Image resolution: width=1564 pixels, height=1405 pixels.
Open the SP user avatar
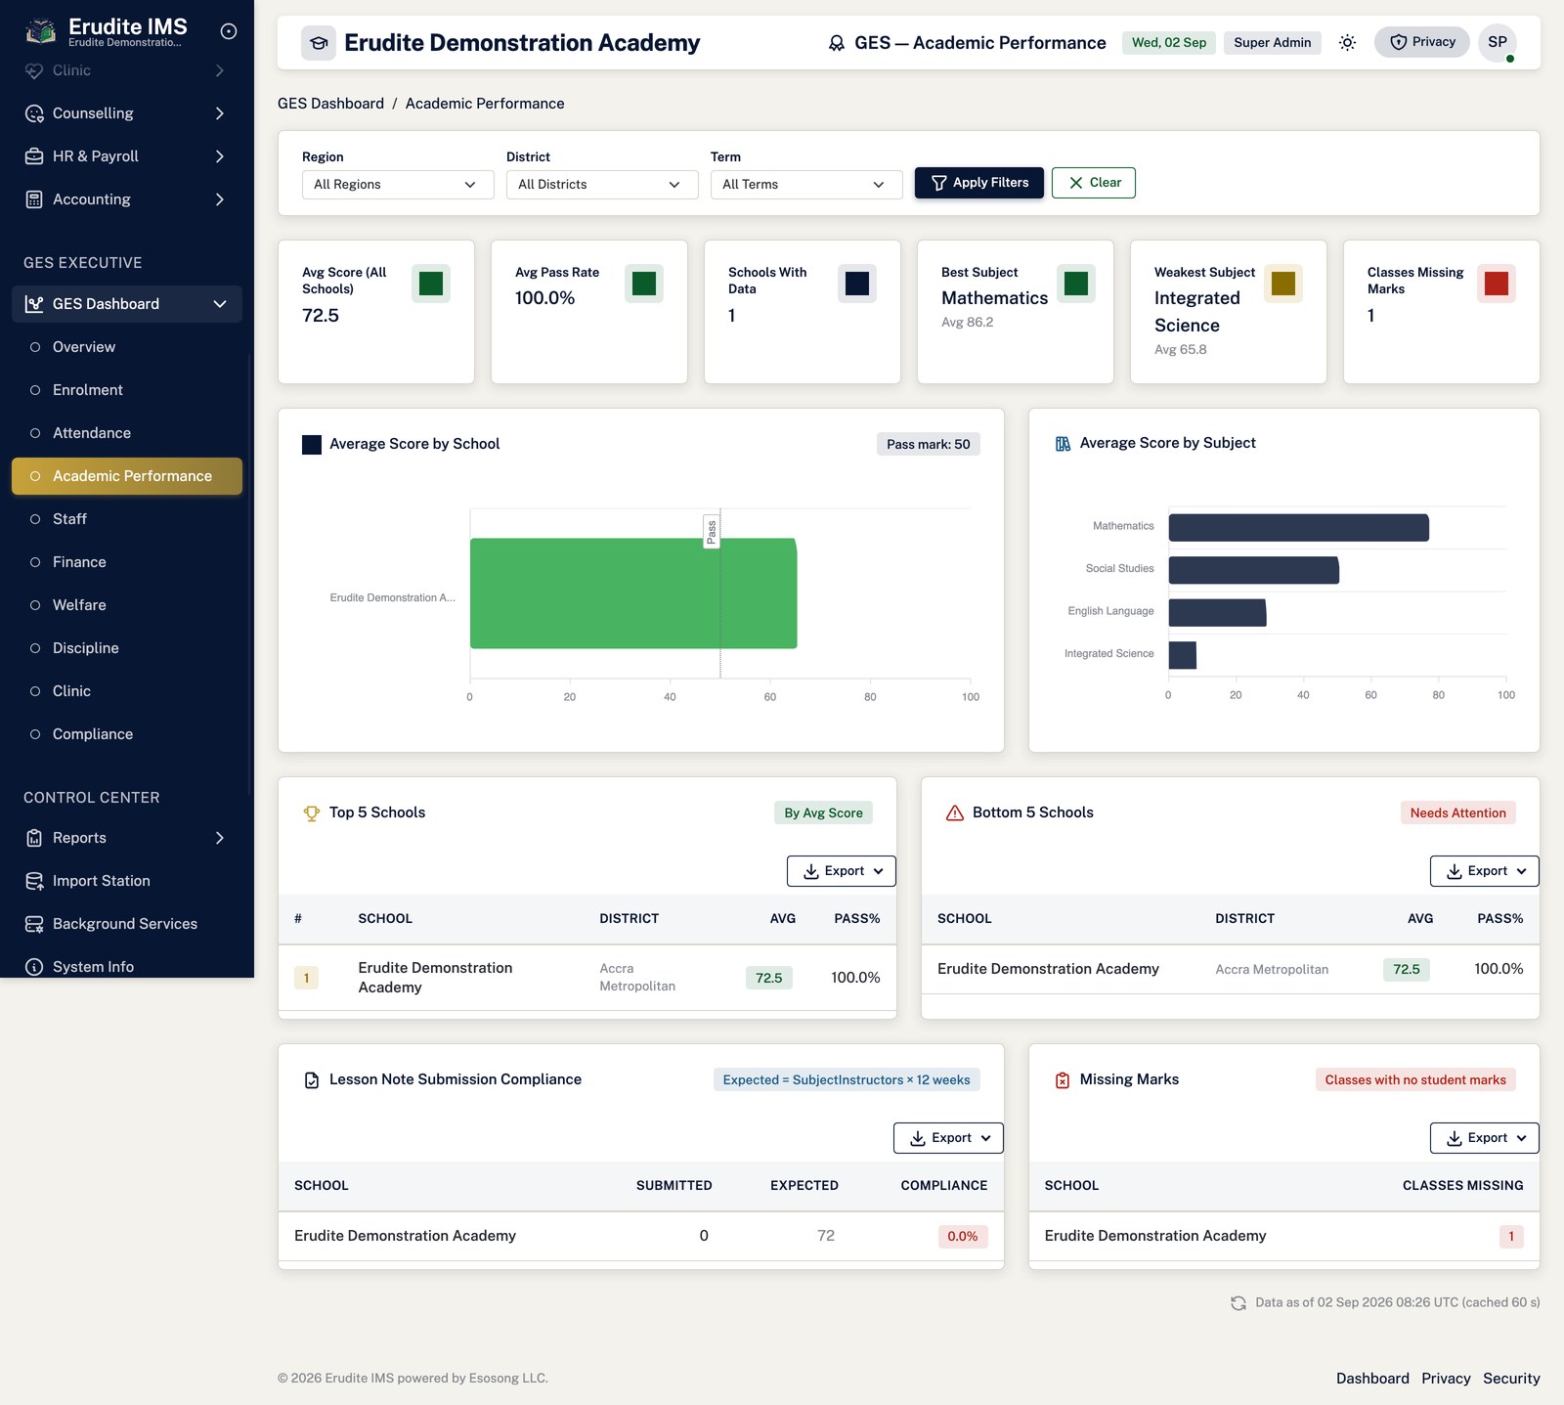[x=1498, y=42]
